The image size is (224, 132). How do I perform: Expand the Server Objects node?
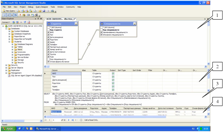click(x=6, y=68)
